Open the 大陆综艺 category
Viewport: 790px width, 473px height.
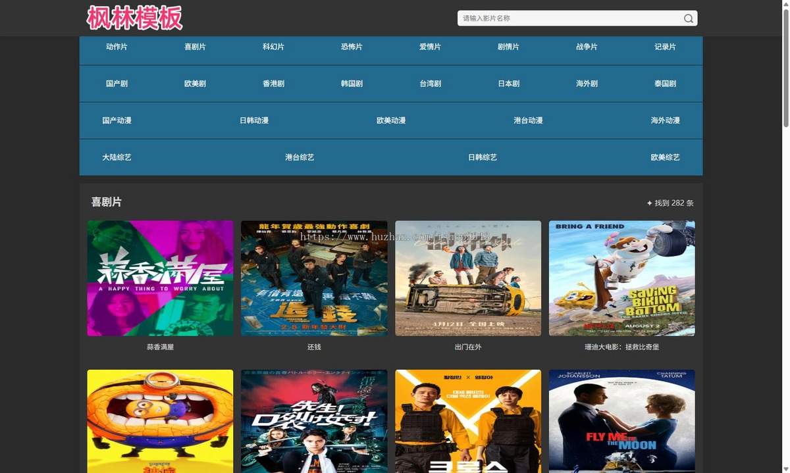(117, 157)
